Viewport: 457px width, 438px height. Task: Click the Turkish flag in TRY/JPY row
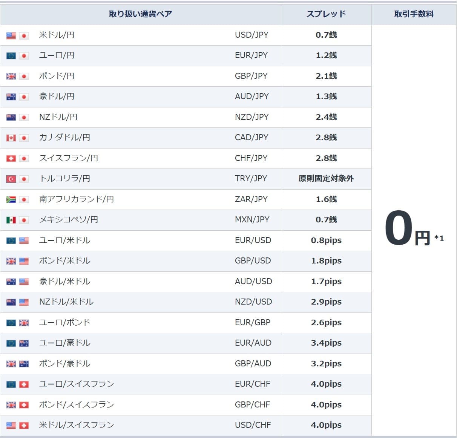pyautogui.click(x=11, y=179)
